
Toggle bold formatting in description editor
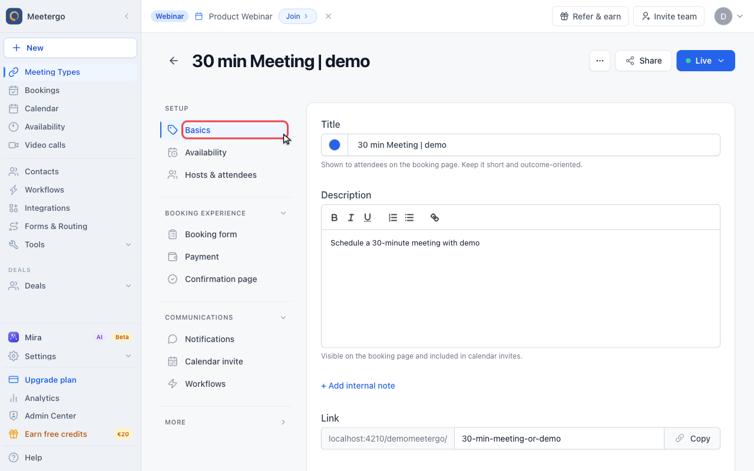coord(335,218)
